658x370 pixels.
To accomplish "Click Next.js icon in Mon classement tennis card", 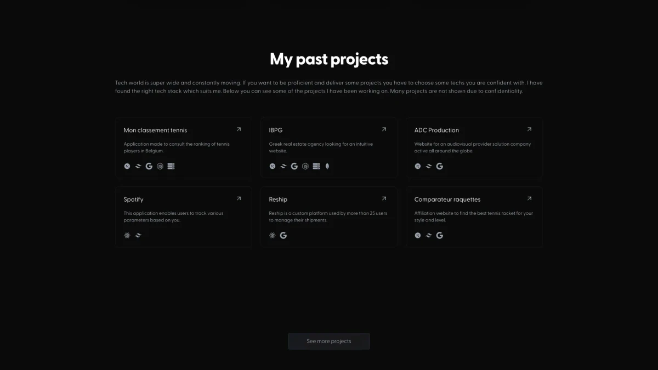I will pos(127,166).
